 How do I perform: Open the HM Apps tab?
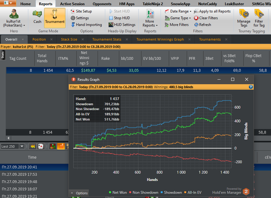(x=127, y=4)
